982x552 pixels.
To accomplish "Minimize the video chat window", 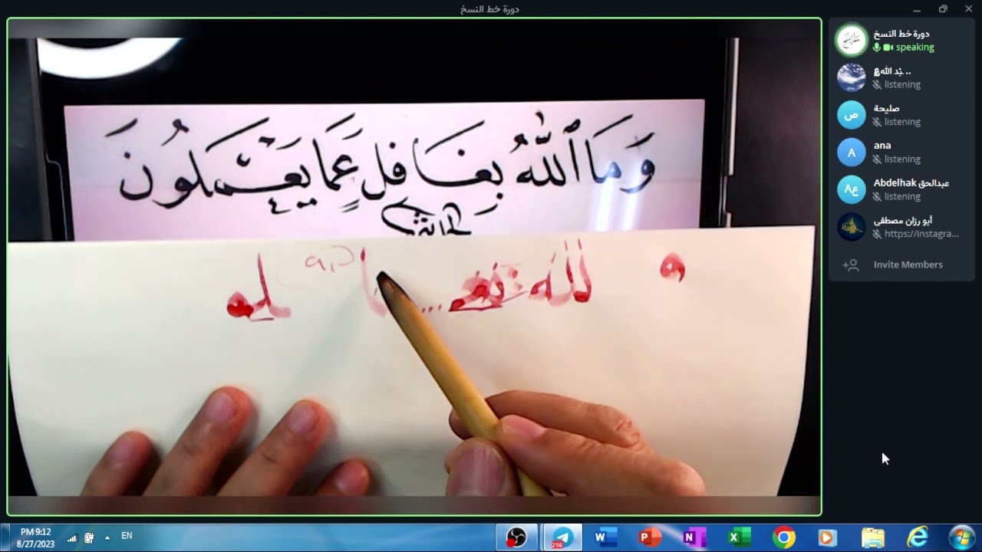I will [917, 9].
